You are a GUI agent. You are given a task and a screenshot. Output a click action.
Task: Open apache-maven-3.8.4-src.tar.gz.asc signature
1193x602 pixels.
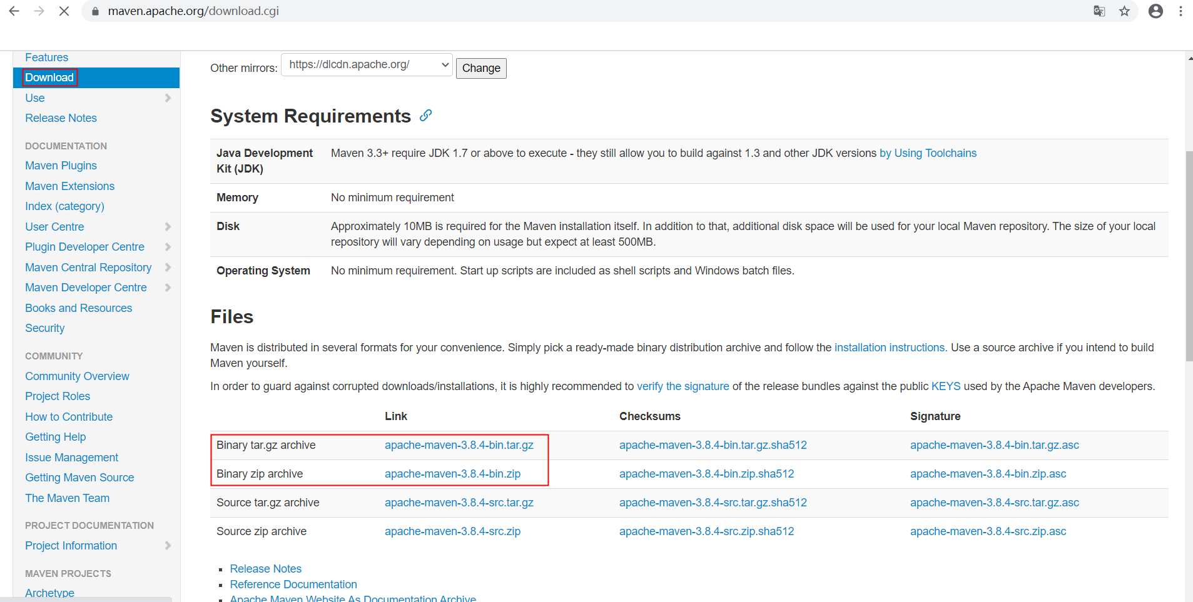(x=994, y=503)
